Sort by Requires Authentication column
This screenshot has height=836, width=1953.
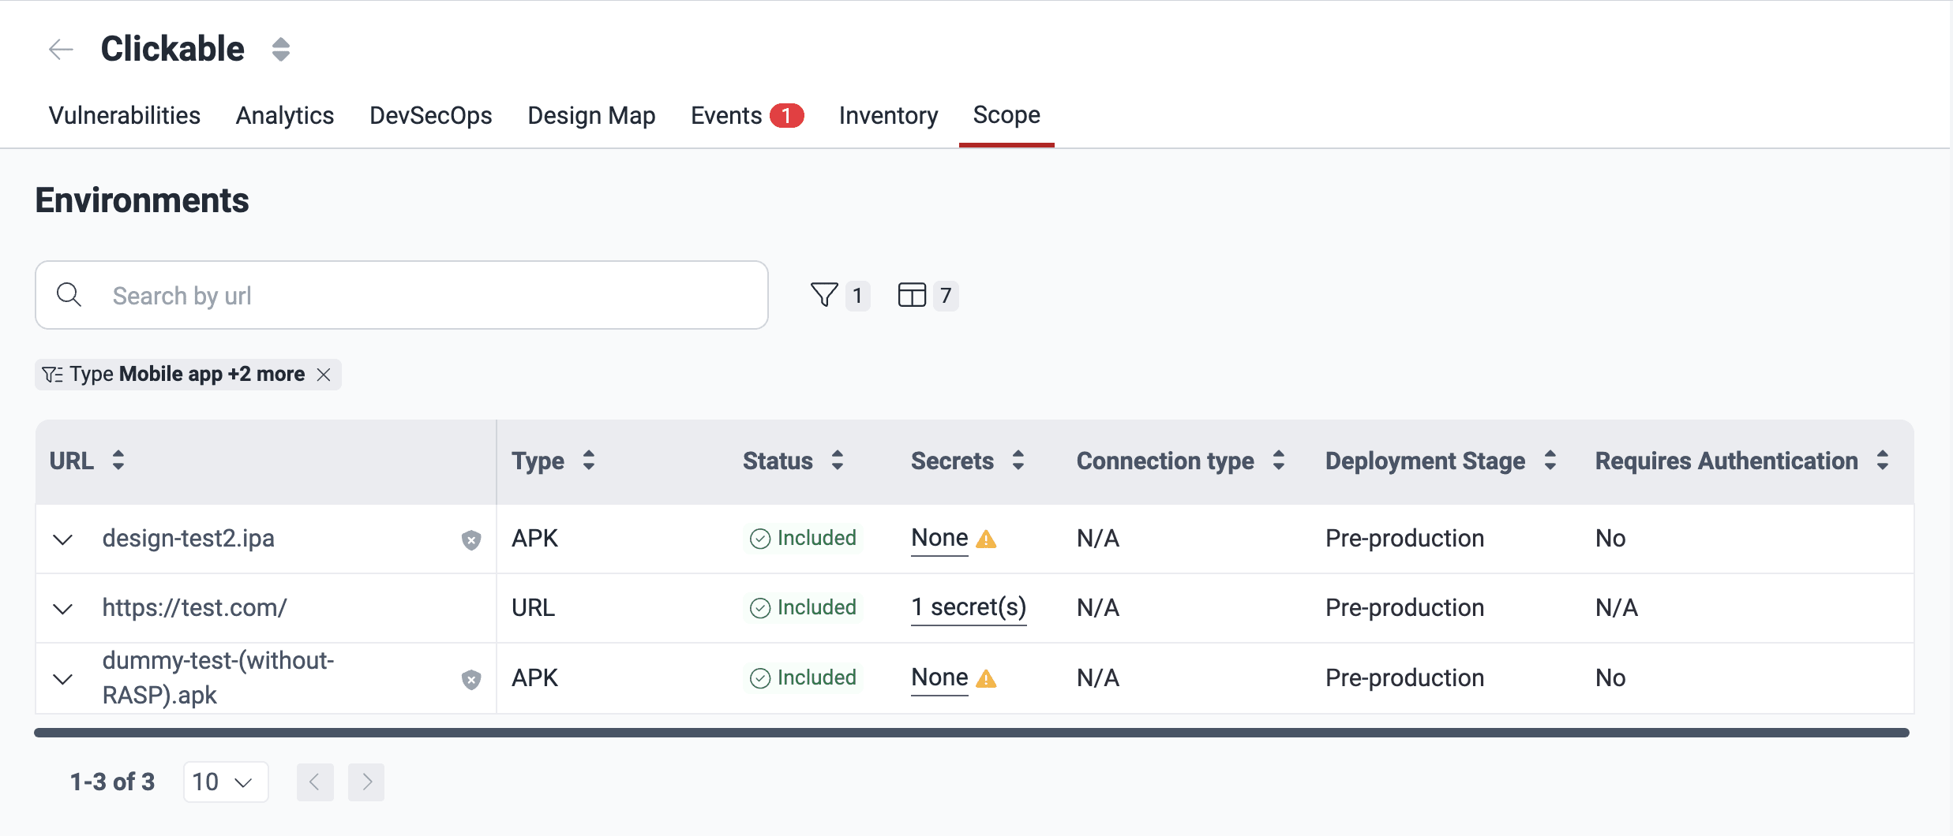click(x=1884, y=460)
